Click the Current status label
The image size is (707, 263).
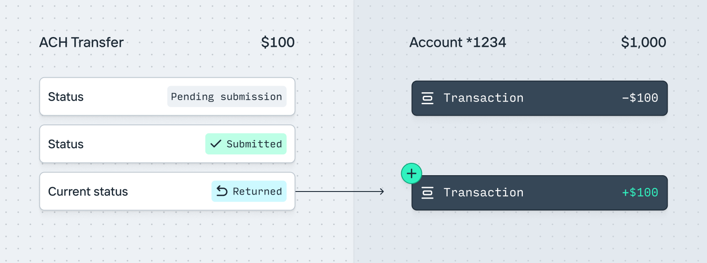pyautogui.click(x=88, y=192)
